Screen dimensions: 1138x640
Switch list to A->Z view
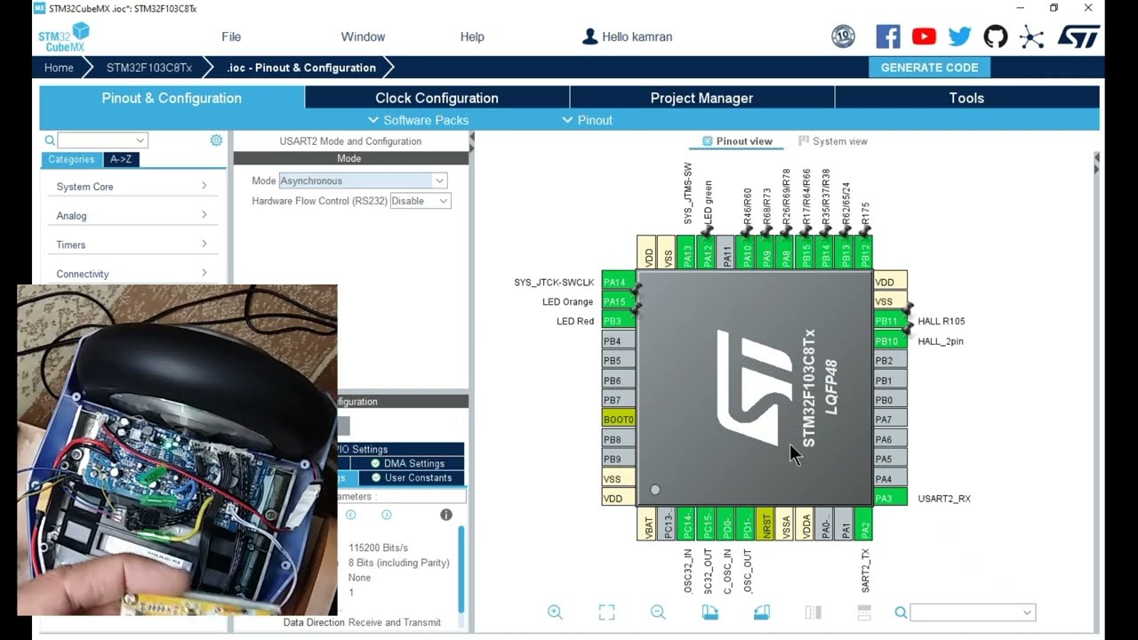pyautogui.click(x=121, y=160)
